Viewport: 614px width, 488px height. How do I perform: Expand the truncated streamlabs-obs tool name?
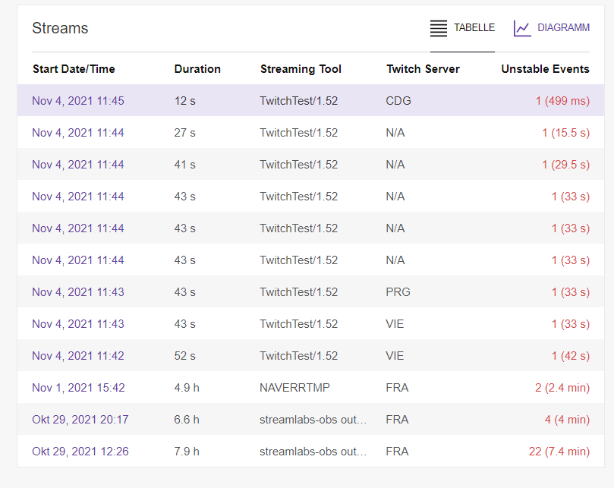[x=313, y=419]
